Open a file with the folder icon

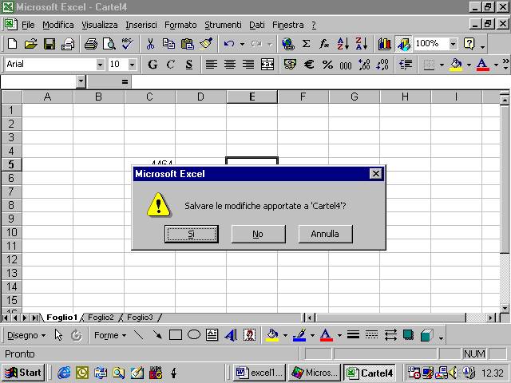tap(30, 44)
